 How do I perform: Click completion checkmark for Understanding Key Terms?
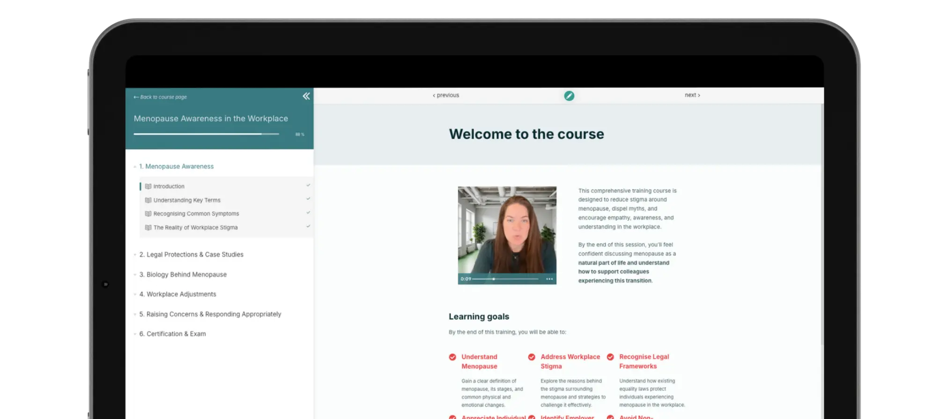pyautogui.click(x=308, y=199)
